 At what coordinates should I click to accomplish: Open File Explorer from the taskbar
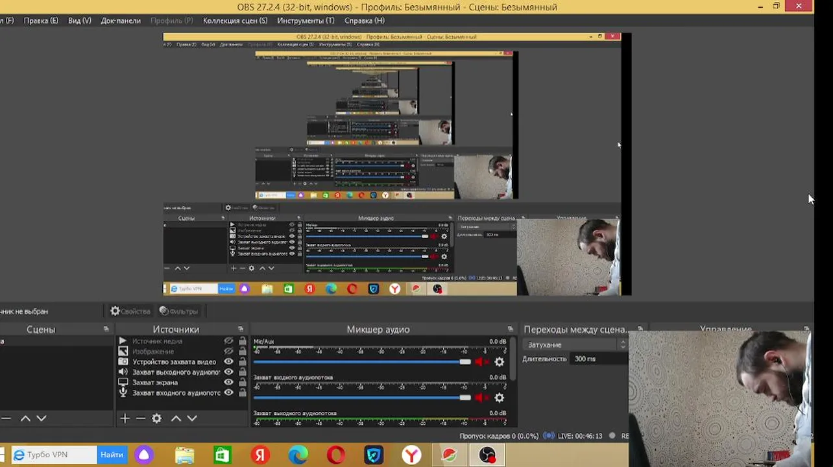pos(185,455)
